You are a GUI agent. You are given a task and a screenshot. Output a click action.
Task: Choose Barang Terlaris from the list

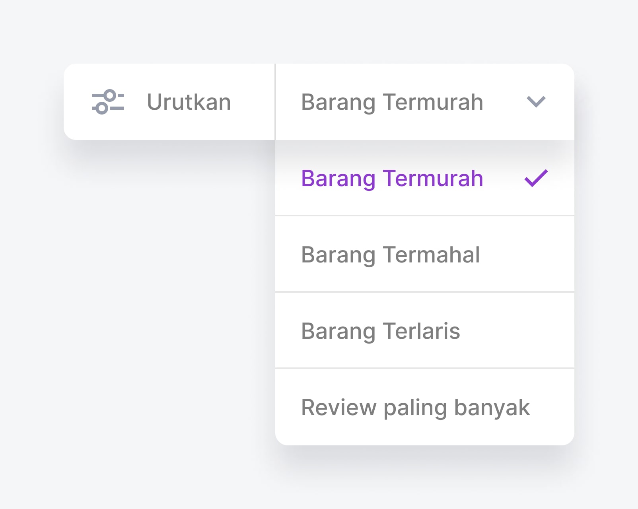point(381,331)
